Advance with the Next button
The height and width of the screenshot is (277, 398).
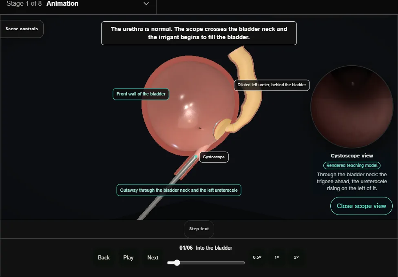point(153,257)
